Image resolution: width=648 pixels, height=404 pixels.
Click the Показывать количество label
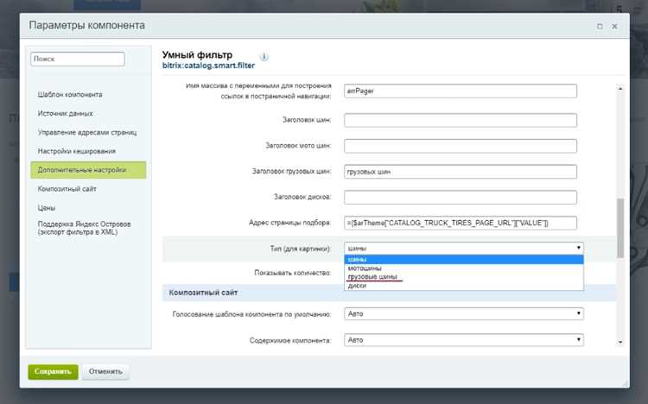click(293, 273)
